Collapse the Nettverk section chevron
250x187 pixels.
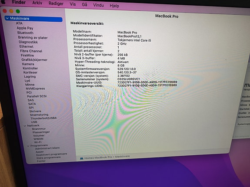[25, 126]
